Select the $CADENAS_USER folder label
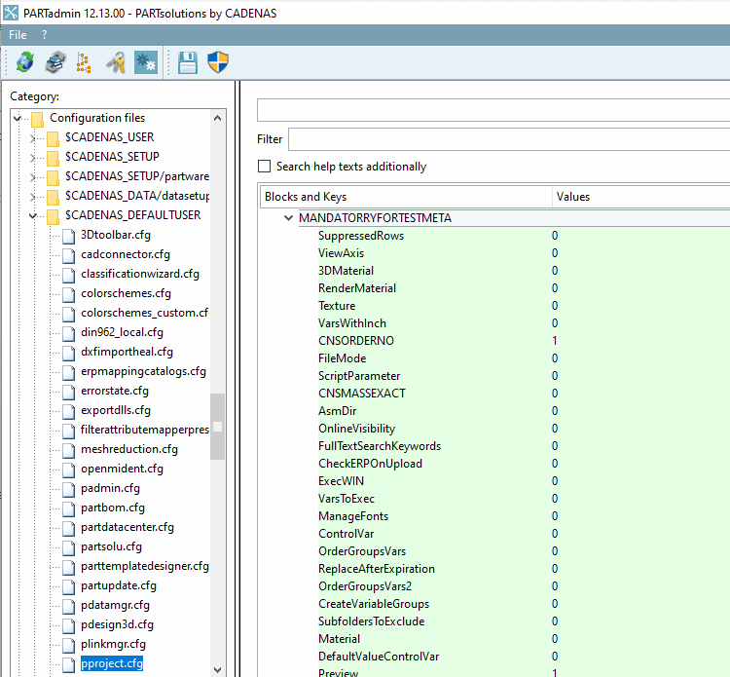 109,137
